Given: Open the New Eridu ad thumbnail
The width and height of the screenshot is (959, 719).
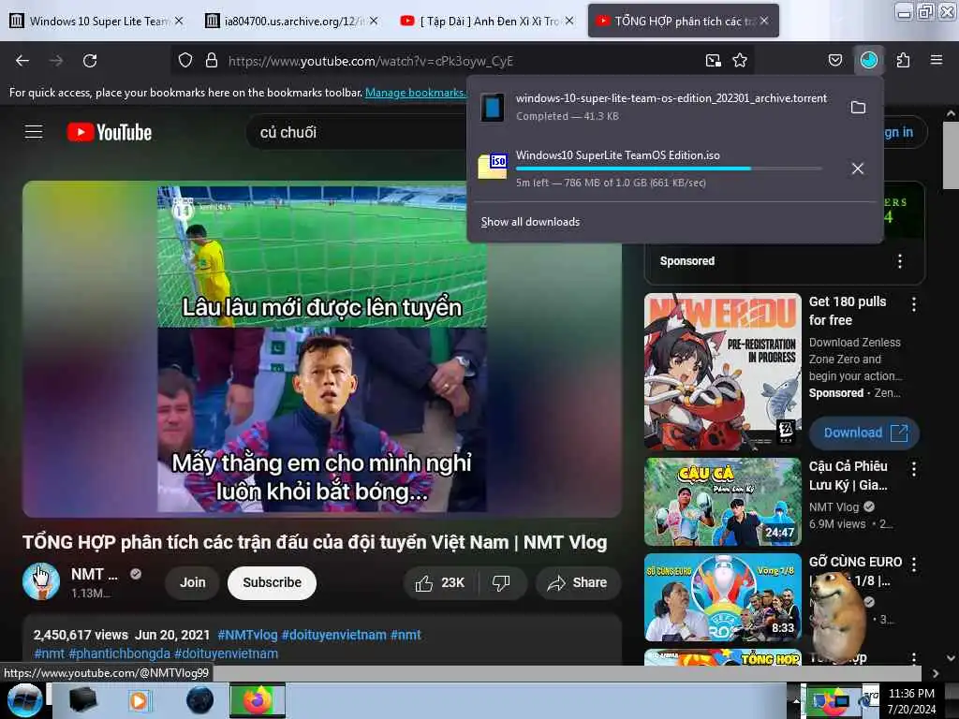Looking at the screenshot, I should pos(723,372).
